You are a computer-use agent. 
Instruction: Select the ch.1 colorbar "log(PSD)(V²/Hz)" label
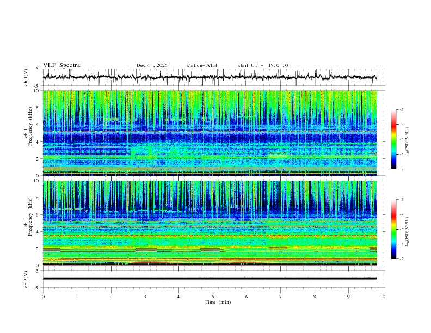click(x=407, y=142)
